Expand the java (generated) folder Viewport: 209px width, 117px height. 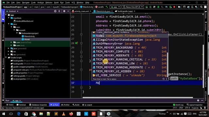[x=9, y=48]
